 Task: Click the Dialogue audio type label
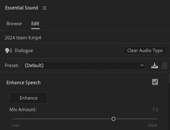(24, 51)
